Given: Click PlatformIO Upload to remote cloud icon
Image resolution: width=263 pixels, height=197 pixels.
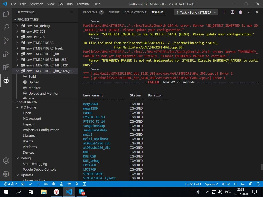Looking at the screenshot, I should [x=46, y=184].
